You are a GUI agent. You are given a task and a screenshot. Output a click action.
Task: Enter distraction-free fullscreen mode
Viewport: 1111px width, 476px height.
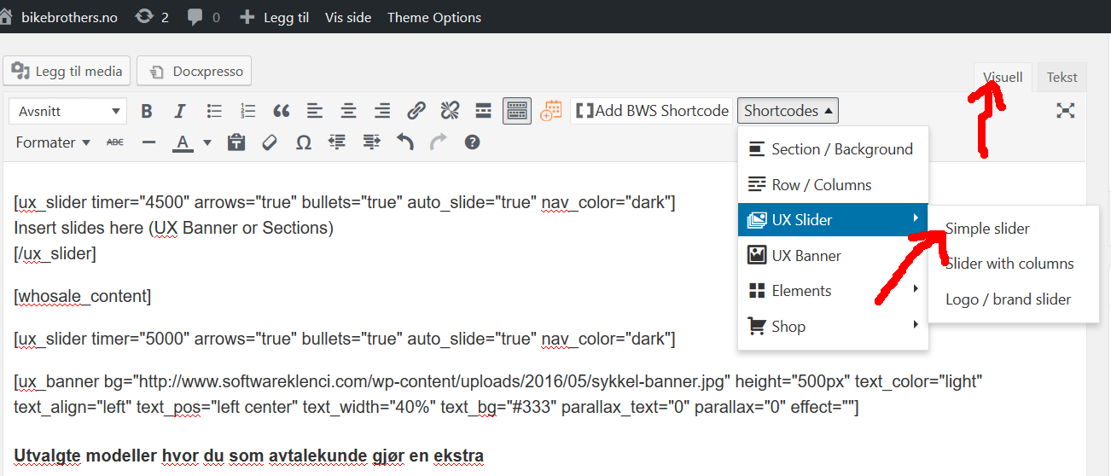click(1065, 111)
